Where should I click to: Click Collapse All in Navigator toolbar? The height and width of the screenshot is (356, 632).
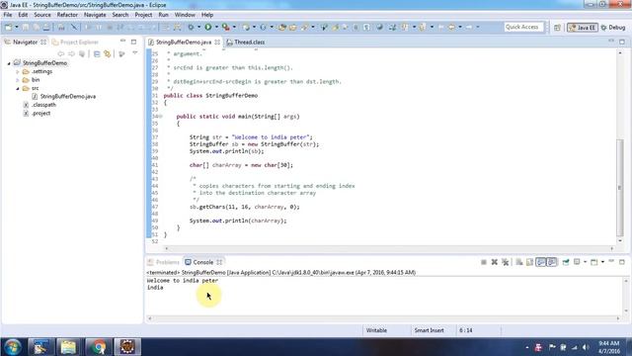(97, 53)
